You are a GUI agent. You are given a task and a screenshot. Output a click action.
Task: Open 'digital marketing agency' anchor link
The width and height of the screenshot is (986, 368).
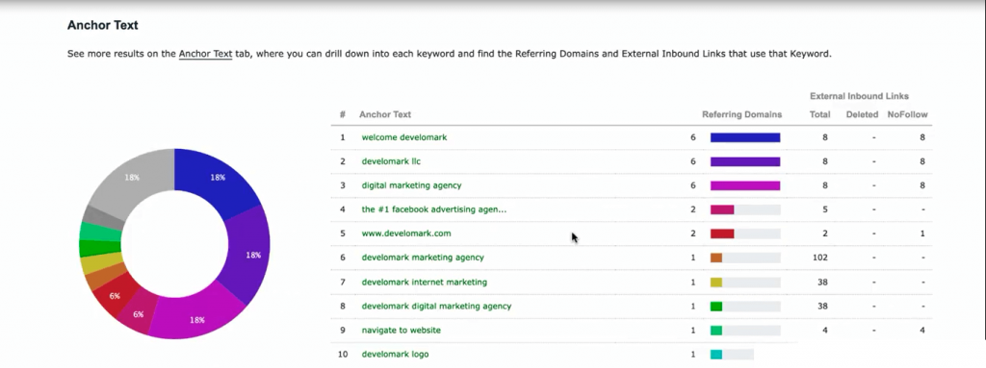coord(411,185)
